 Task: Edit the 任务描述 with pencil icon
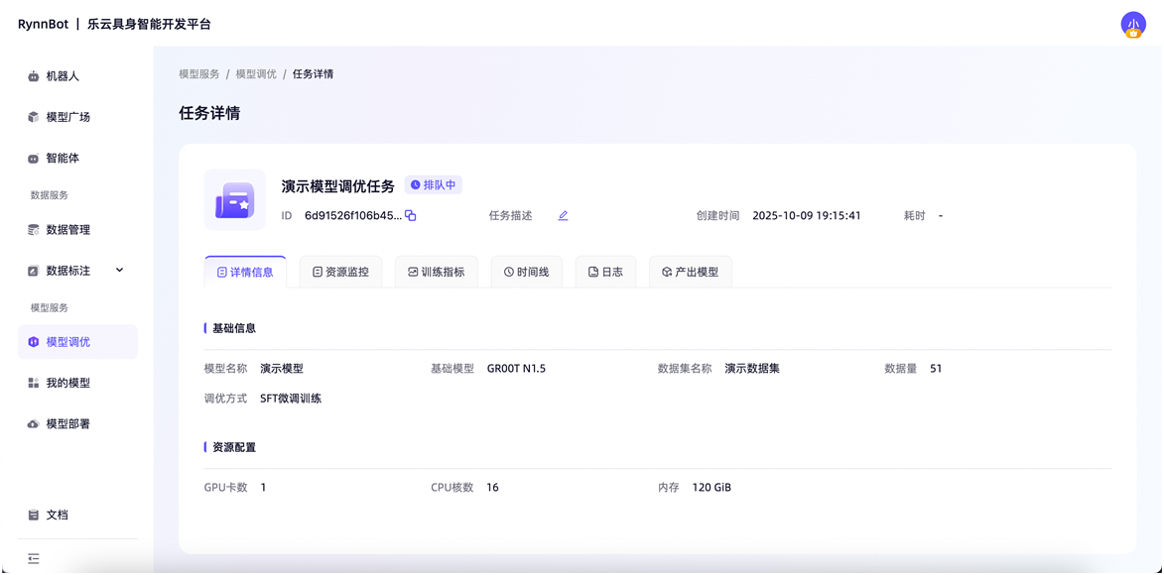pyautogui.click(x=563, y=216)
